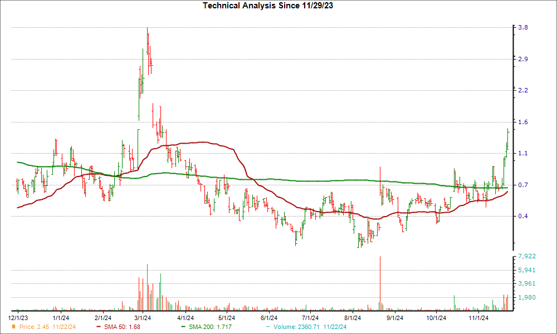Click the 5,941 volume axis label
The width and height of the screenshot is (557, 334).
pyautogui.click(x=527, y=270)
